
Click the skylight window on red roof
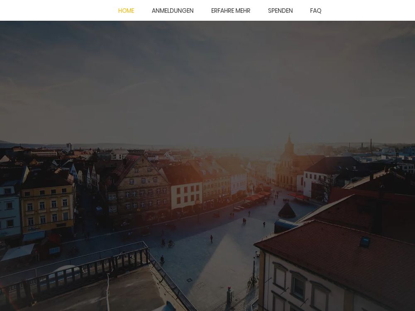(x=365, y=242)
